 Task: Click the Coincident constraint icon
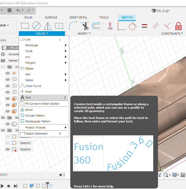[x=122, y=26]
